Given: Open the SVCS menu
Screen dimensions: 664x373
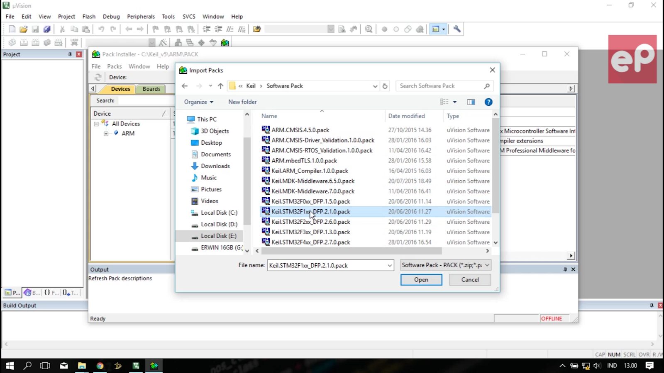Looking at the screenshot, I should click(189, 17).
